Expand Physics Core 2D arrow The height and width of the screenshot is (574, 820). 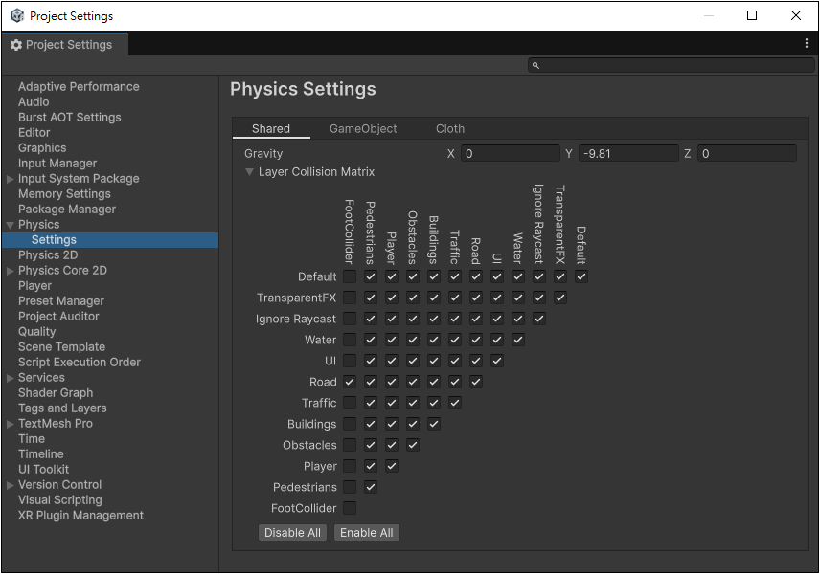click(10, 271)
